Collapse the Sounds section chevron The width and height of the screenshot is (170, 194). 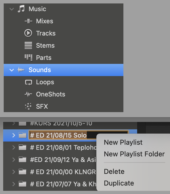click(11, 70)
